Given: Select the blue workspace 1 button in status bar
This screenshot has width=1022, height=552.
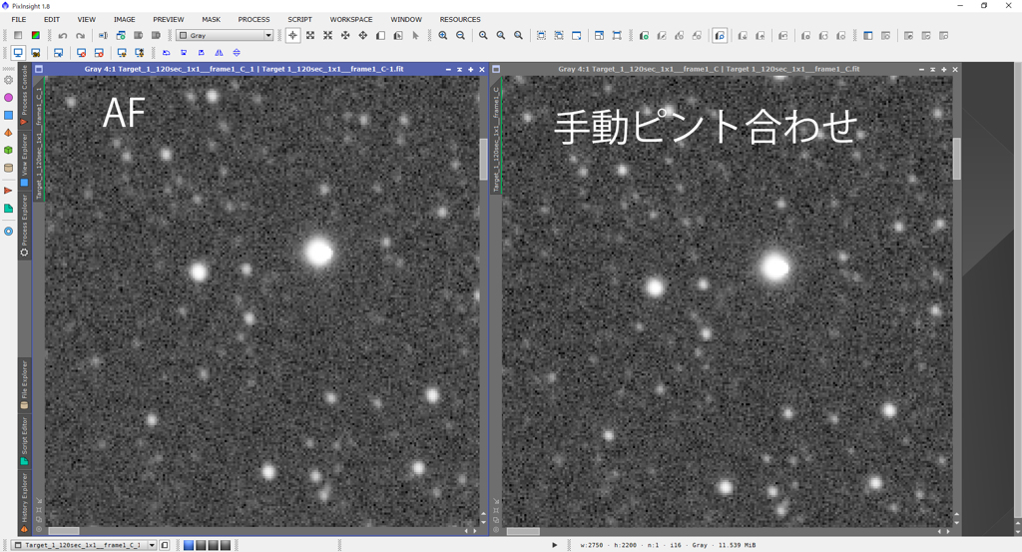Looking at the screenshot, I should [x=189, y=545].
